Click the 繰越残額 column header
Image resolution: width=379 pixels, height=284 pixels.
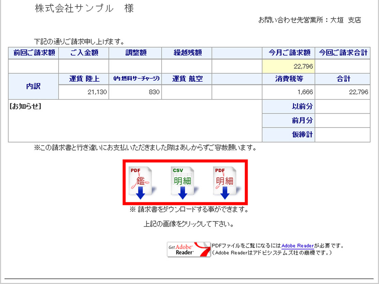[x=186, y=53]
